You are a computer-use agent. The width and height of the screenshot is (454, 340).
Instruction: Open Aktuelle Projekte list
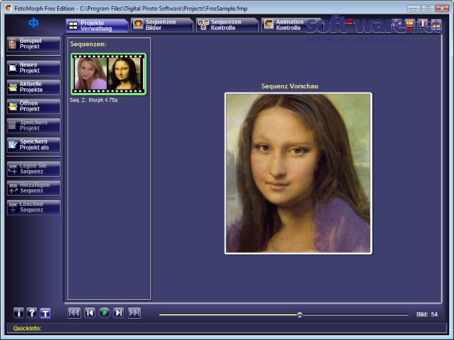(x=33, y=87)
